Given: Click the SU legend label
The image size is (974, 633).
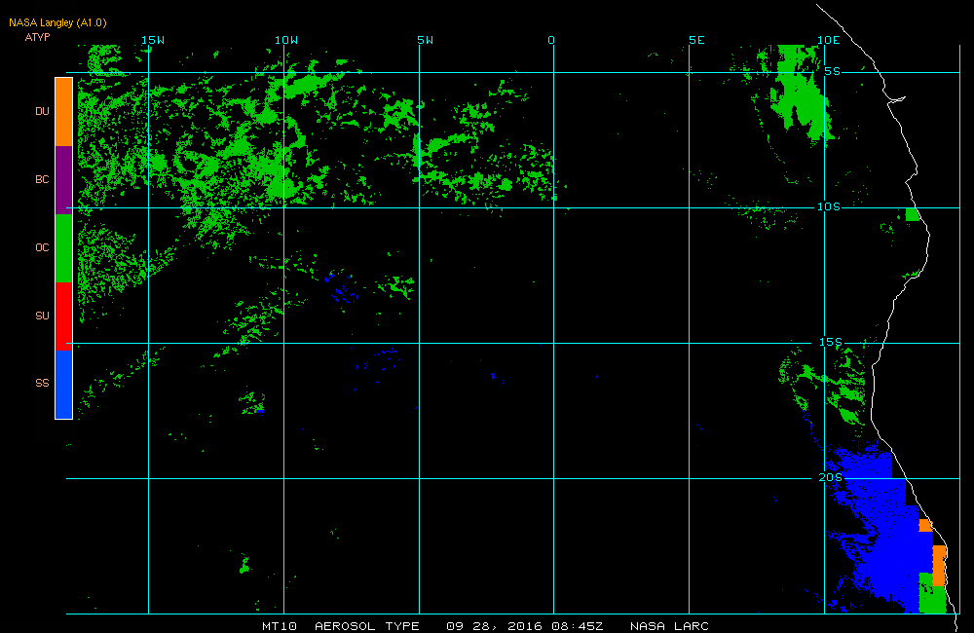Looking at the screenshot, I should [x=42, y=316].
